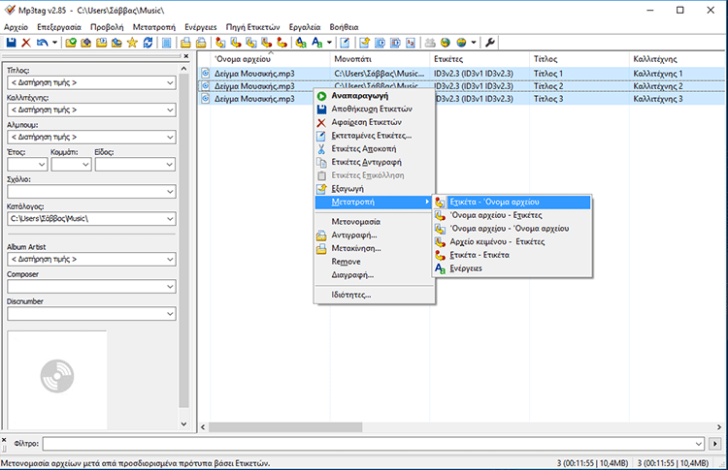Open the Προβολή menu
728x470 pixels.
(107, 27)
